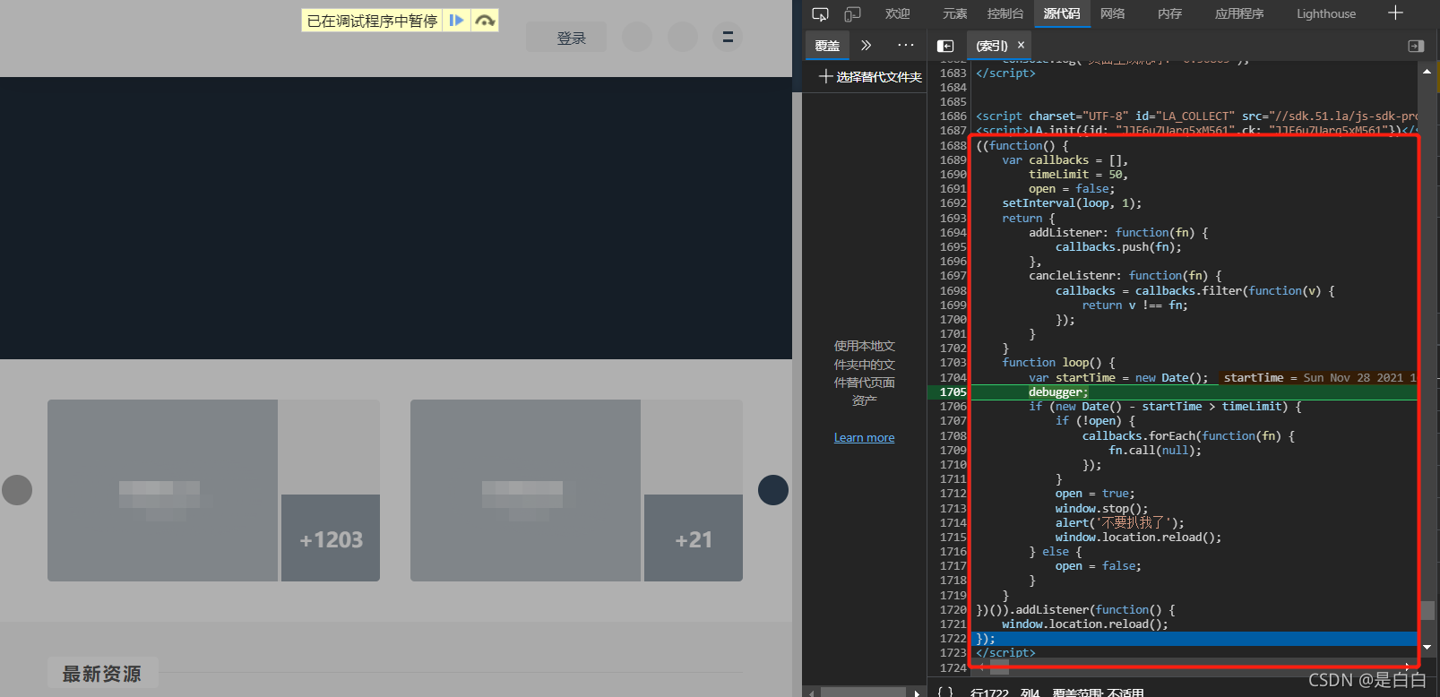
Task: Toggle the debugger sidebar panel icon
Action: 1416,46
